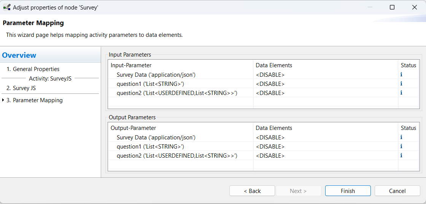
Task: Select output parameter Survey Data row
Action: (x=156, y=138)
